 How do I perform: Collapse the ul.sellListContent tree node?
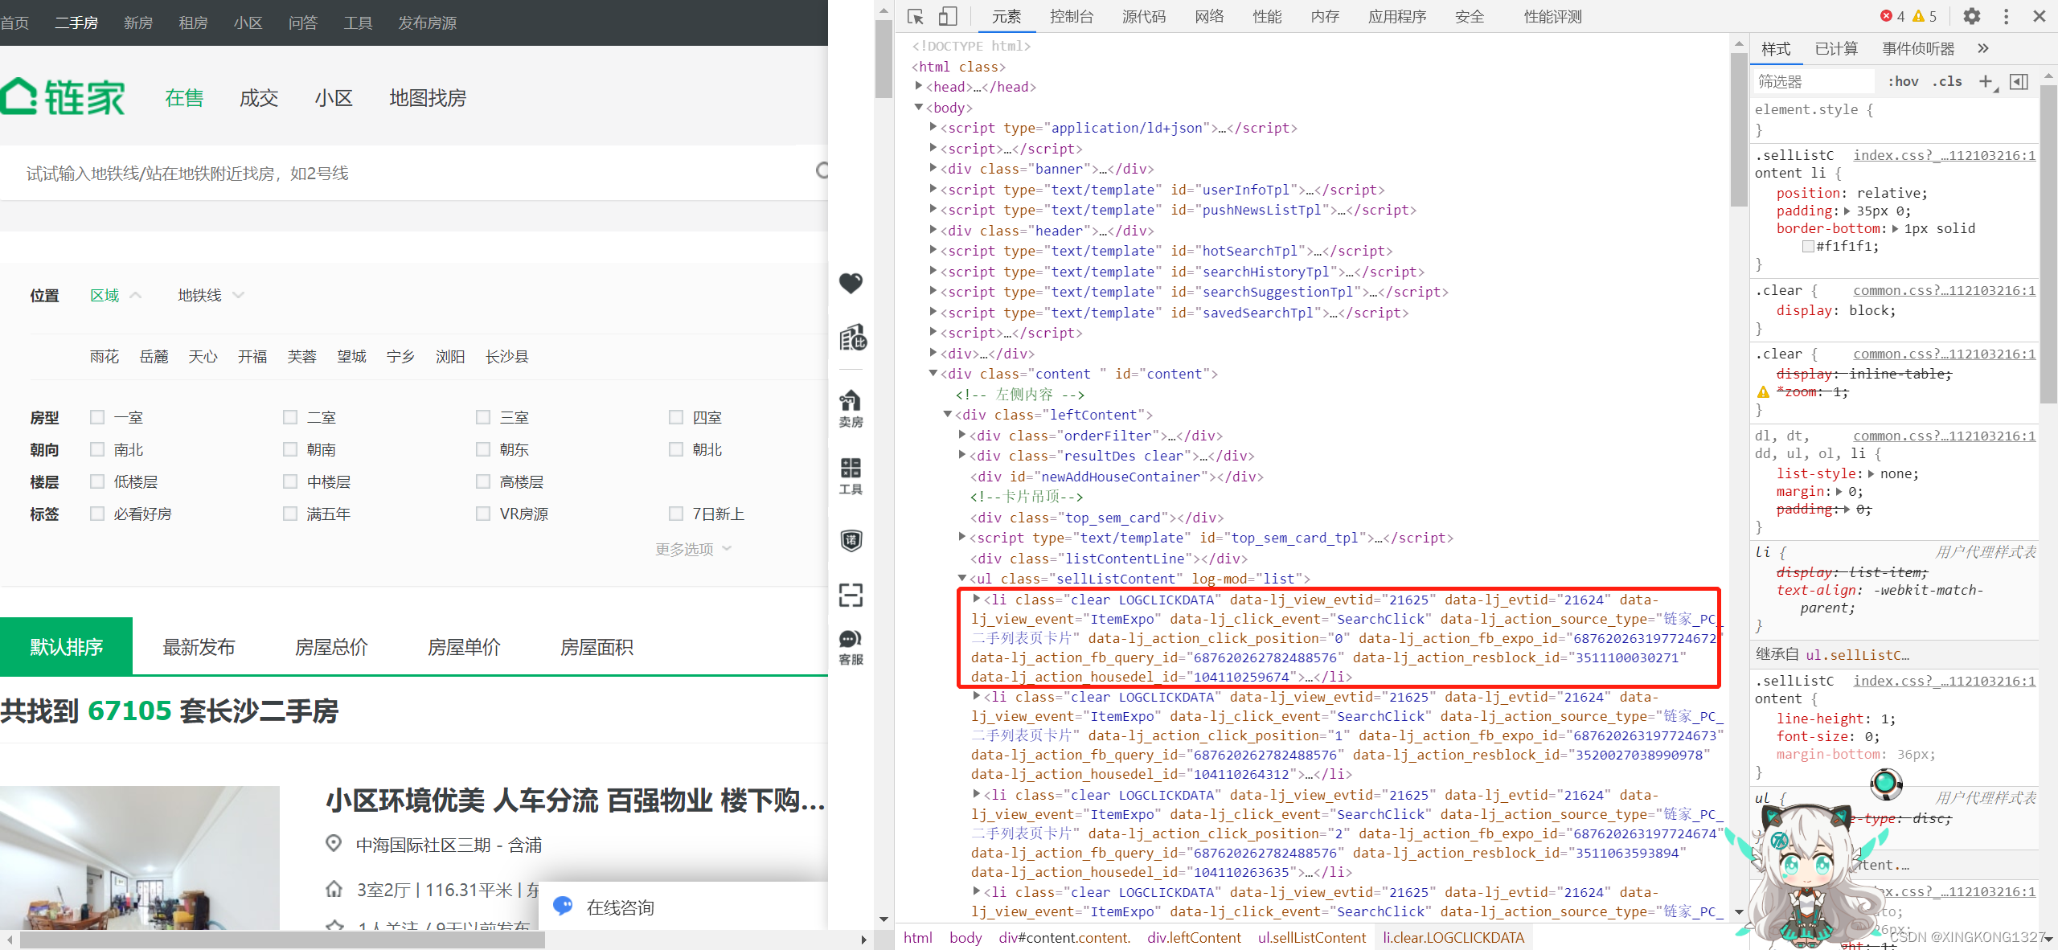tap(961, 579)
